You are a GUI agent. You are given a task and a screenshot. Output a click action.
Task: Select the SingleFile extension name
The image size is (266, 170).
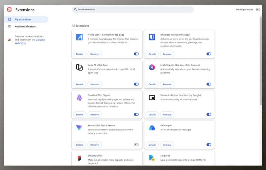[165, 155]
